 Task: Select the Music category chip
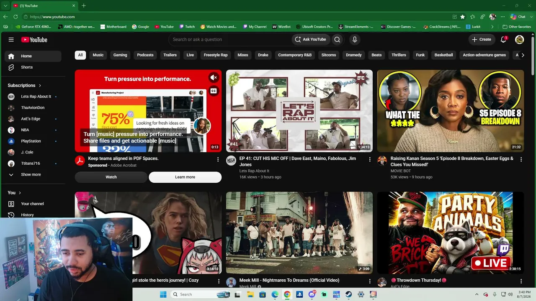(98, 55)
